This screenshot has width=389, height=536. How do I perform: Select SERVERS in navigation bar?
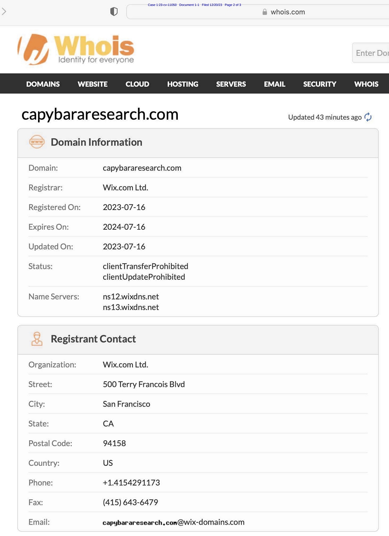[x=231, y=84]
